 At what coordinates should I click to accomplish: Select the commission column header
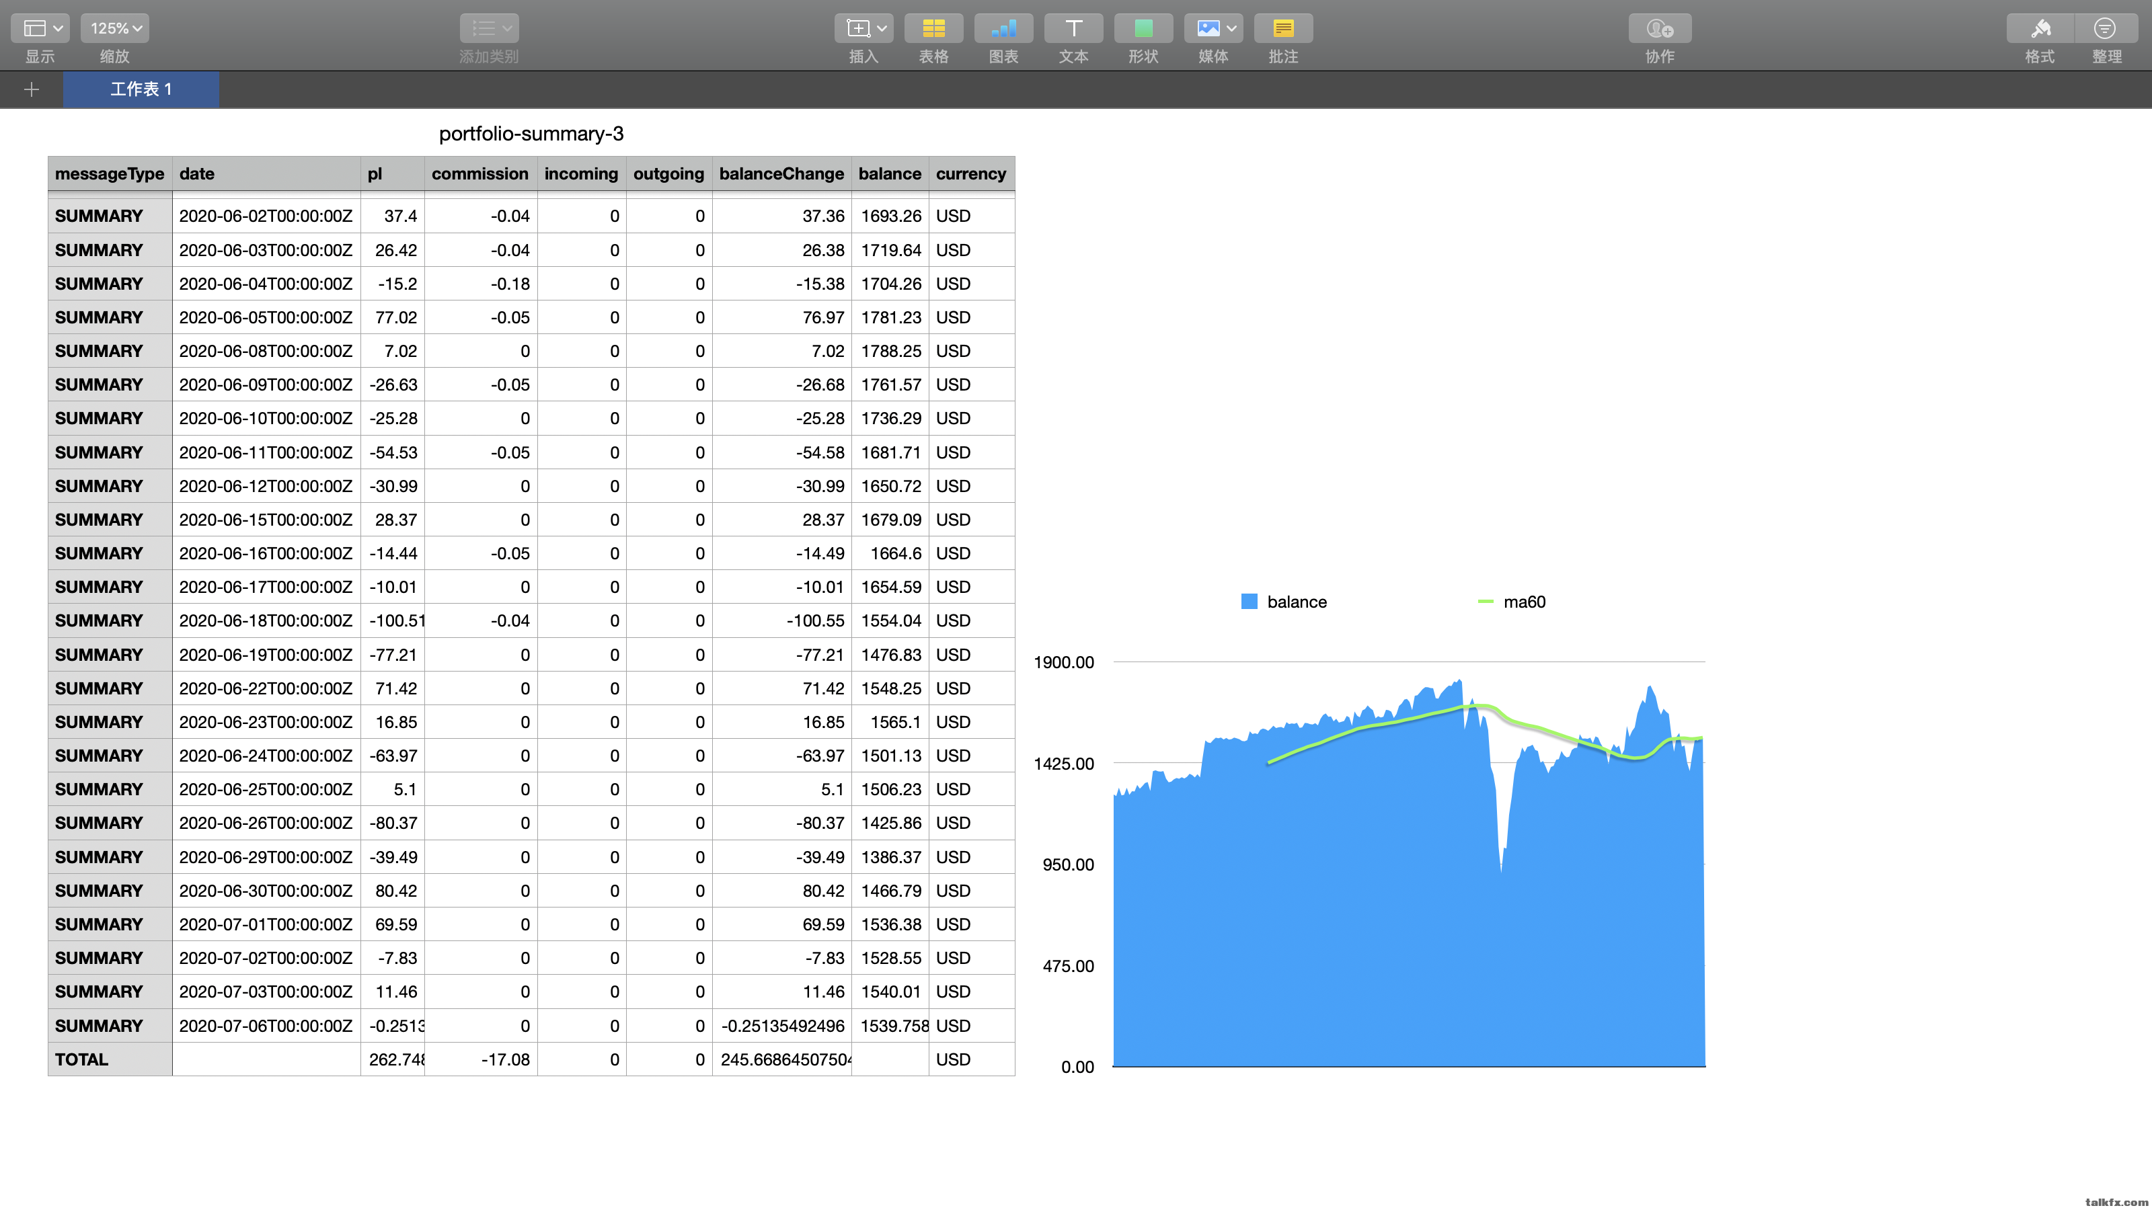(480, 173)
